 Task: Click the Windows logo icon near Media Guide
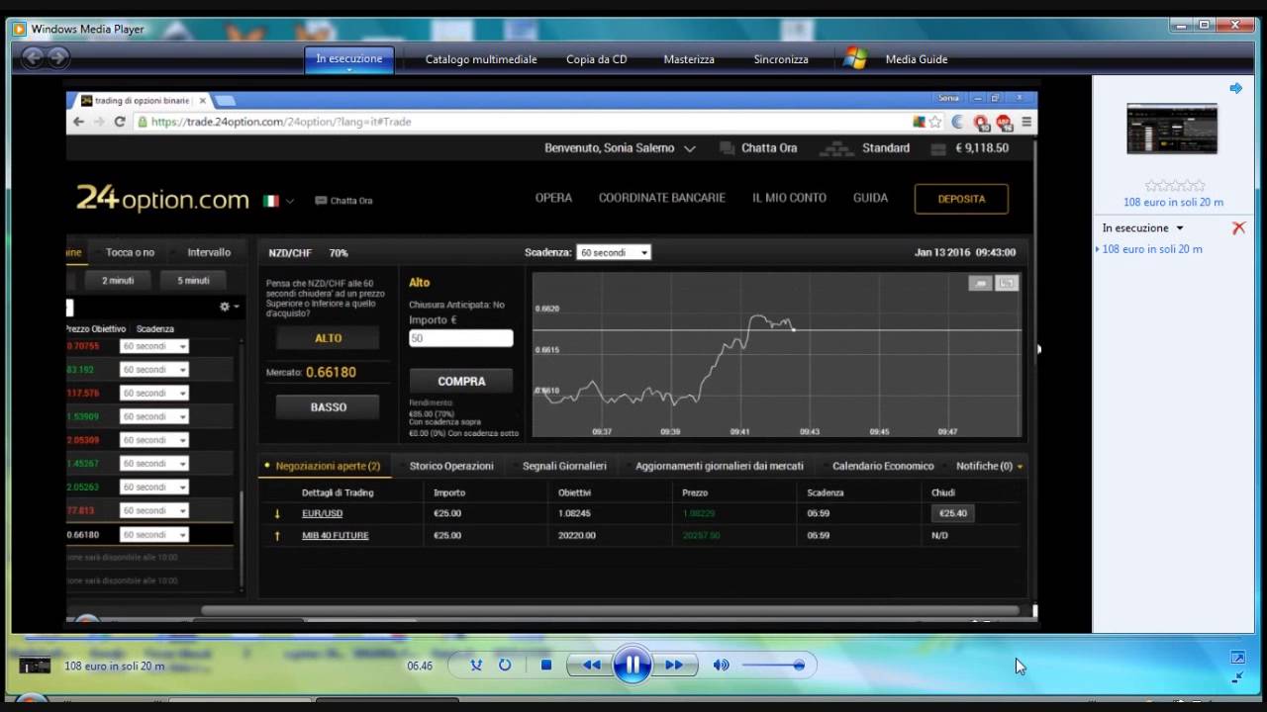[855, 58]
